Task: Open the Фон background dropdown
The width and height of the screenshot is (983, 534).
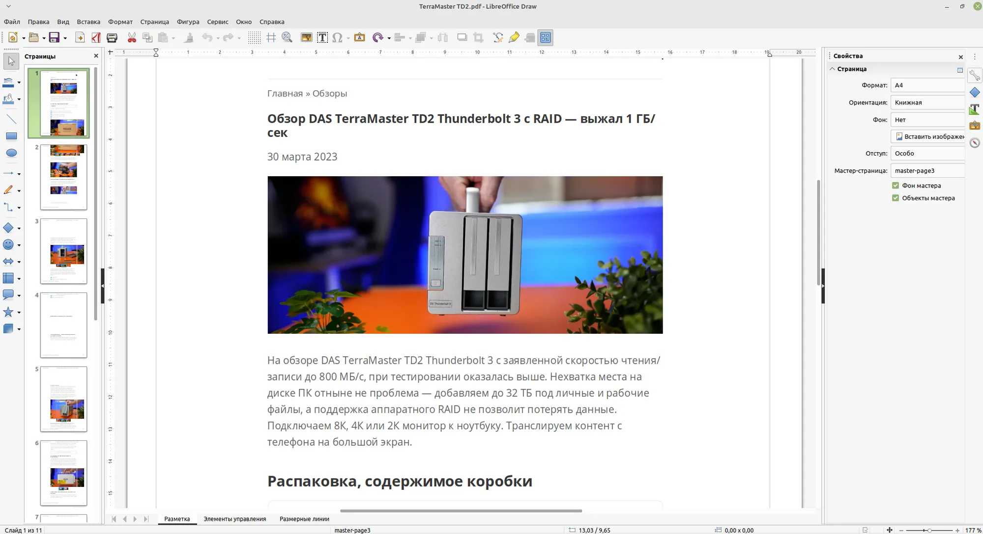Action: pyautogui.click(x=928, y=120)
